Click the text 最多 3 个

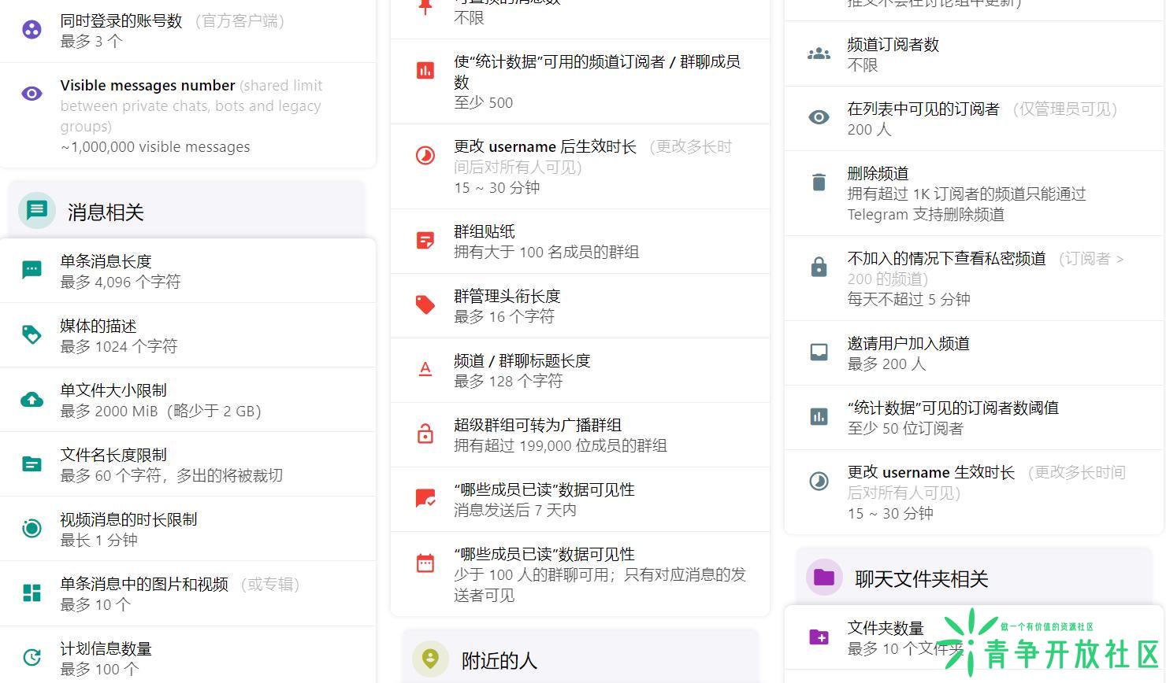pos(91,41)
